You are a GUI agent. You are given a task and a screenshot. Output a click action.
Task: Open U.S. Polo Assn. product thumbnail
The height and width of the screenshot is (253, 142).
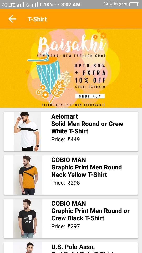28,248
